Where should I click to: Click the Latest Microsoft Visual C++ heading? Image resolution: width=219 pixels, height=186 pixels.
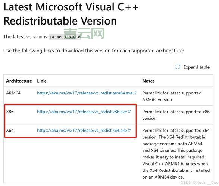pyautogui.click(x=71, y=14)
